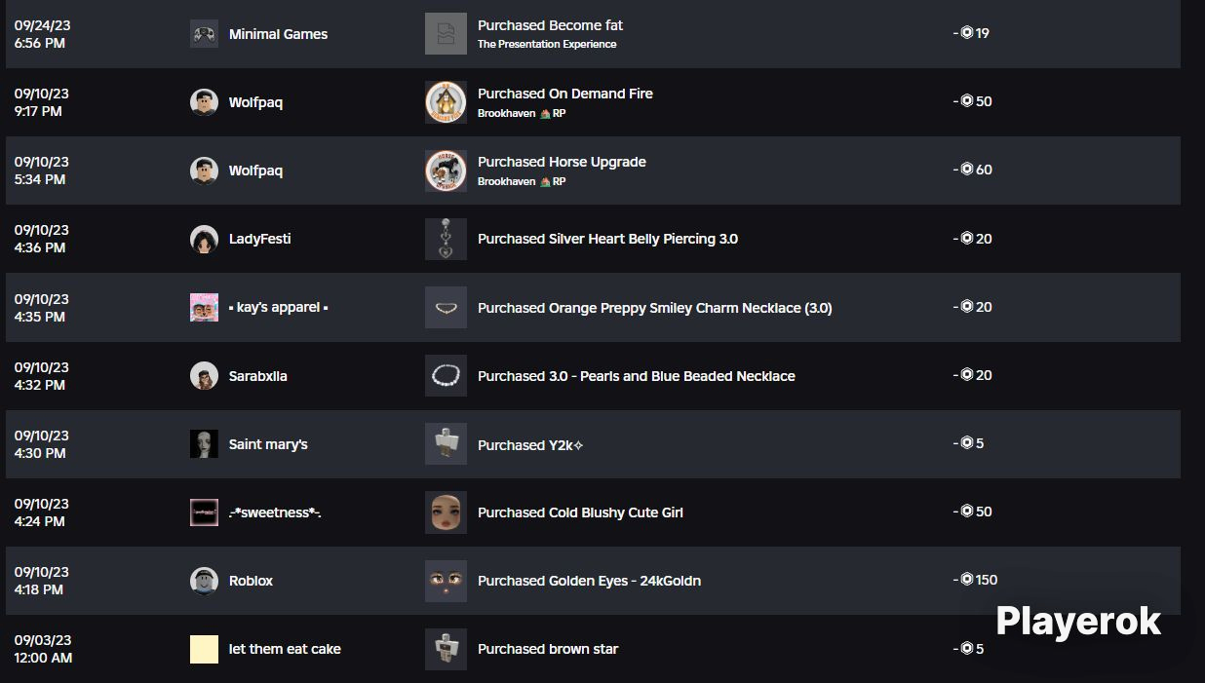Image resolution: width=1205 pixels, height=683 pixels.
Task: Click Purchased brown star link
Action: (548, 649)
